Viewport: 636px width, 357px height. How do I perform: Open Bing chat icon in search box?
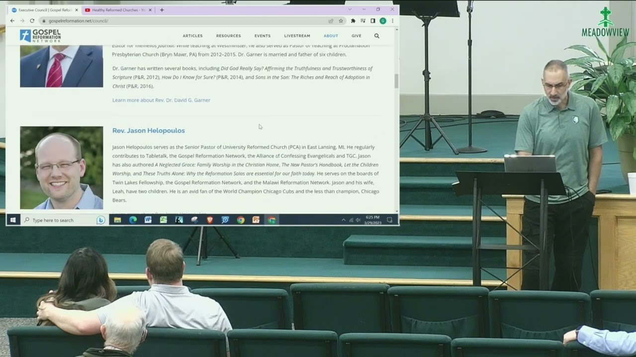click(101, 220)
